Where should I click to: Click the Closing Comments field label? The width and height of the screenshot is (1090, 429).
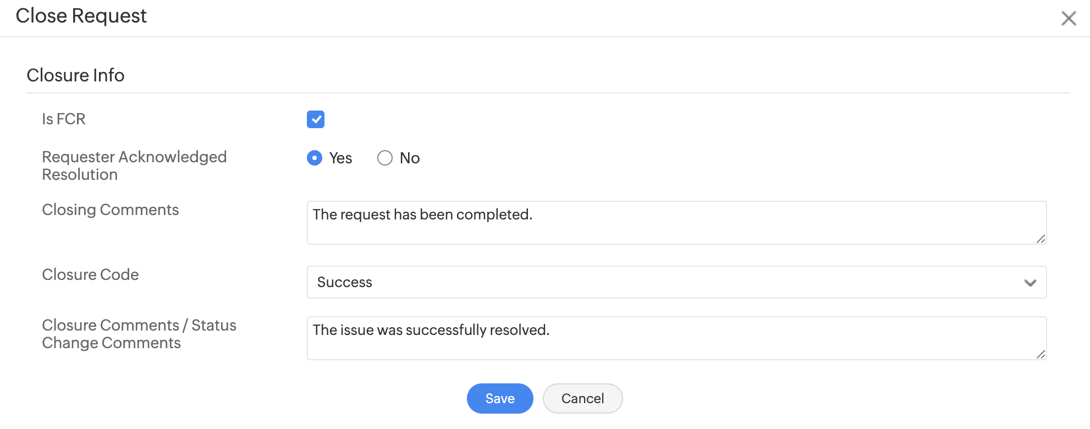point(110,210)
